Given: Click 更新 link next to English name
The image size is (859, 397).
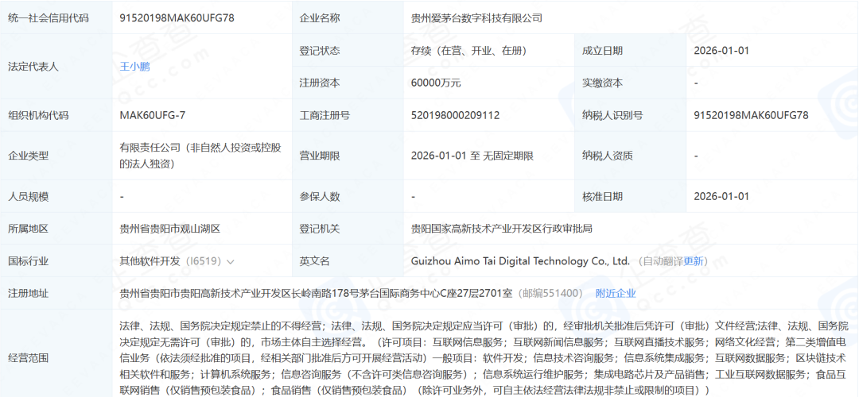Looking at the screenshot, I should tap(693, 261).
